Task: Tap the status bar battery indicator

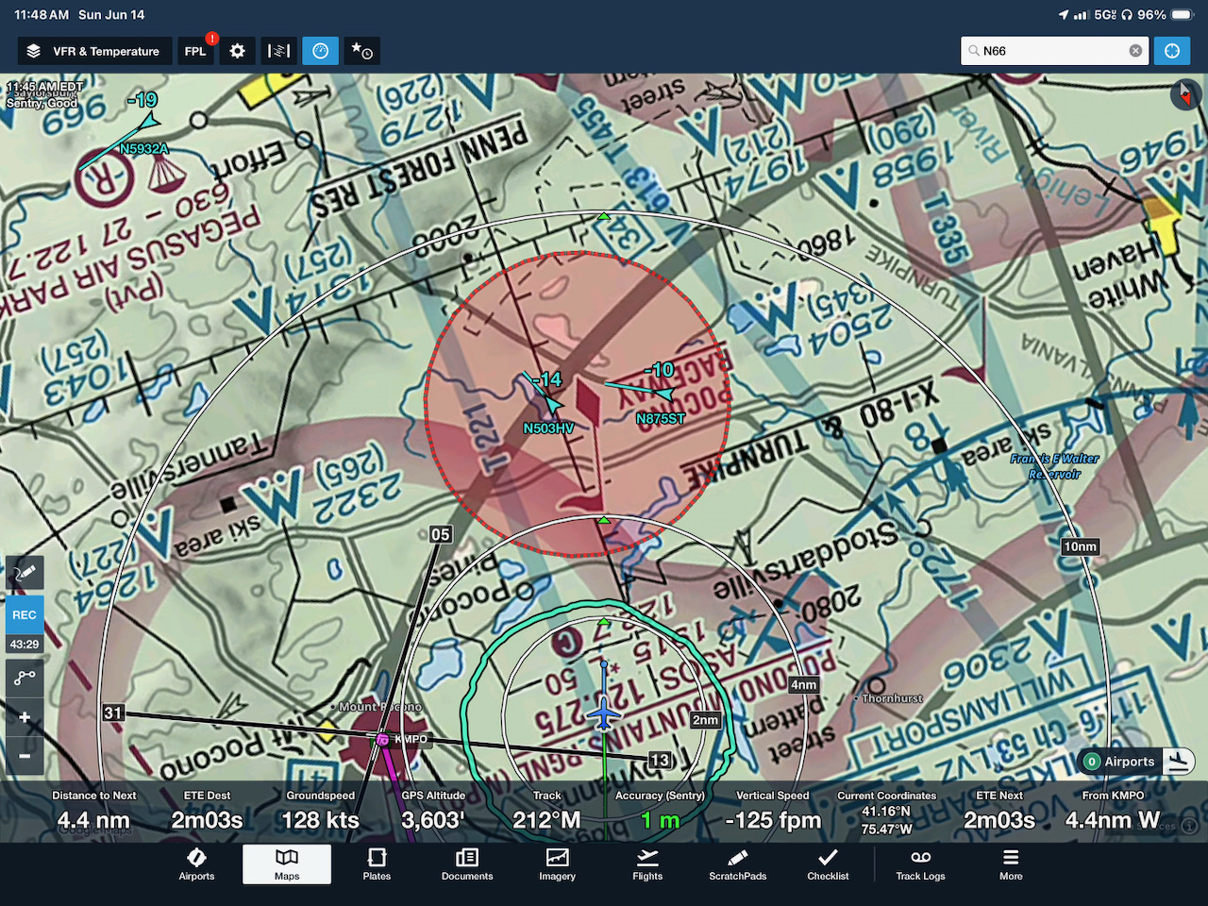Action: (x=1183, y=15)
